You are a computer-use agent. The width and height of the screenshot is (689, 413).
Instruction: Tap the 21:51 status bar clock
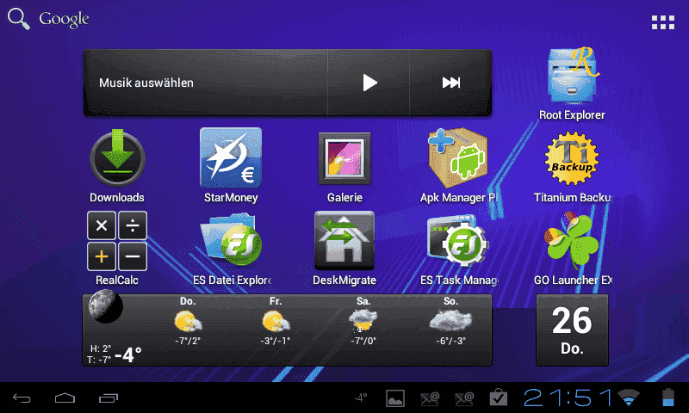[568, 398]
